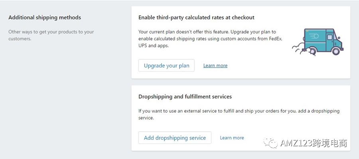
Task: Click the 'Your current plan doesn't offer' paragraph
Action: pos(210,38)
